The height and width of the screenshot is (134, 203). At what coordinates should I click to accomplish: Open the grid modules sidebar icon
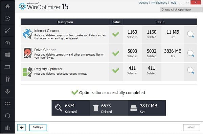click(7, 103)
